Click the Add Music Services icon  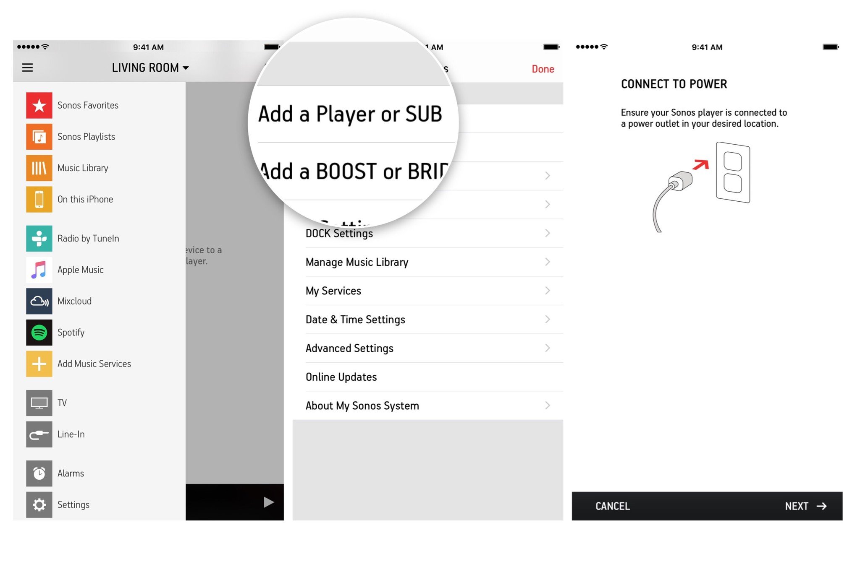38,363
